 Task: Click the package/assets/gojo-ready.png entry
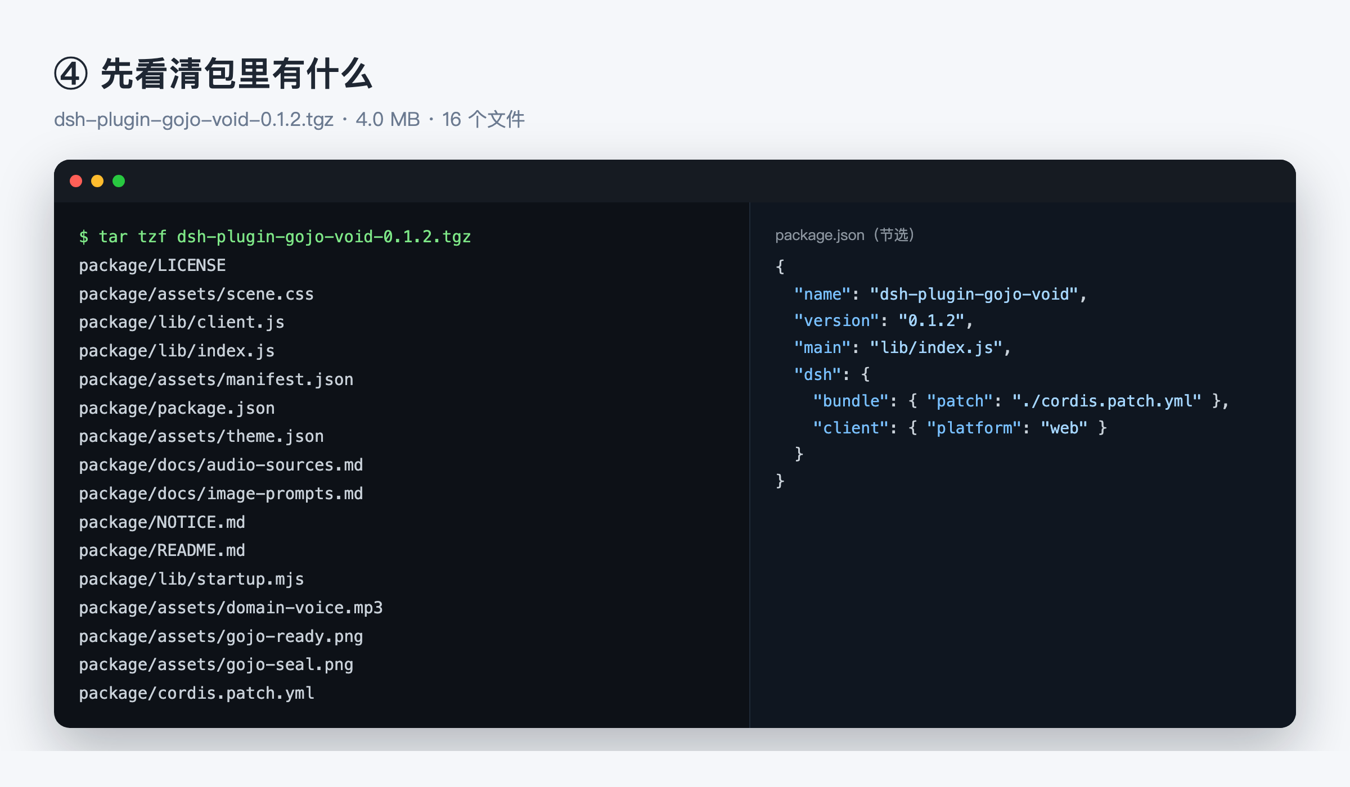(221, 636)
